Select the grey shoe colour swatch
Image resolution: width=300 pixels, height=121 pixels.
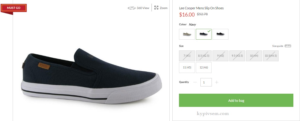pyautogui.click(x=187, y=34)
